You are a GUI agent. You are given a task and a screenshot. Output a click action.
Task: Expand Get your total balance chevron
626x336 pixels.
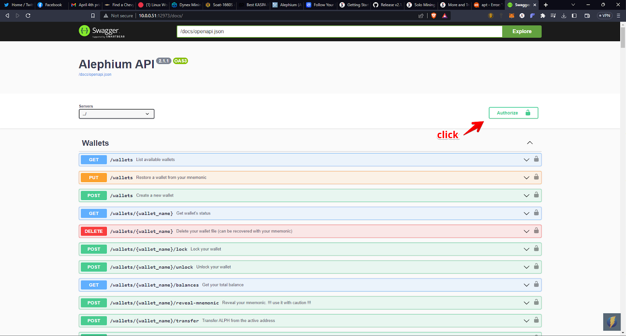[x=527, y=285]
